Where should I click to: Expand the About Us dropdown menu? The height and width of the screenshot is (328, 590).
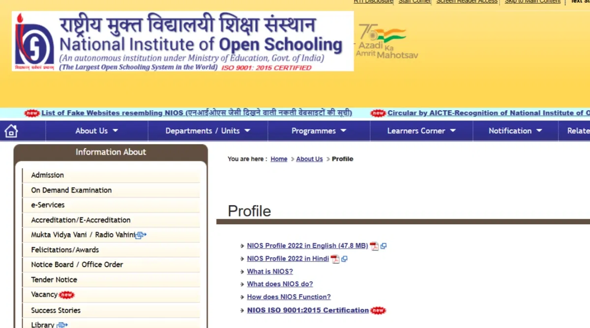click(x=96, y=131)
